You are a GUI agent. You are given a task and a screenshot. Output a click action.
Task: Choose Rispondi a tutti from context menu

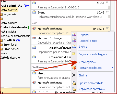click(88, 41)
